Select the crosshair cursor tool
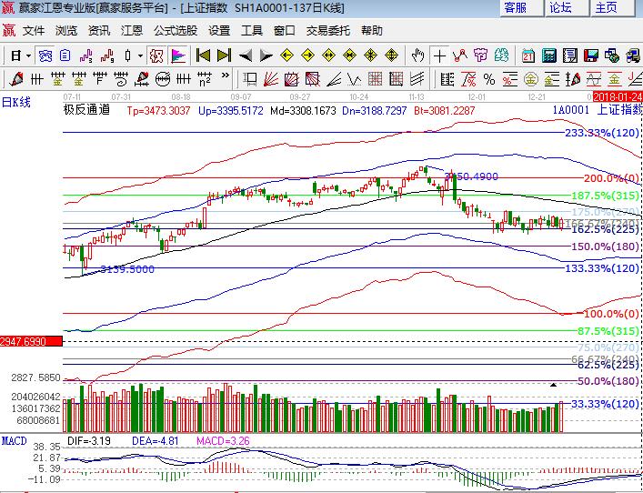Screen dimensions: 643x493 click(440, 55)
